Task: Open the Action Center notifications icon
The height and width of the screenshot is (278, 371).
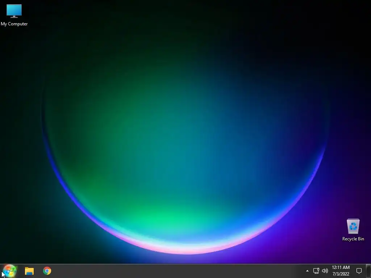Action: [x=359, y=271]
